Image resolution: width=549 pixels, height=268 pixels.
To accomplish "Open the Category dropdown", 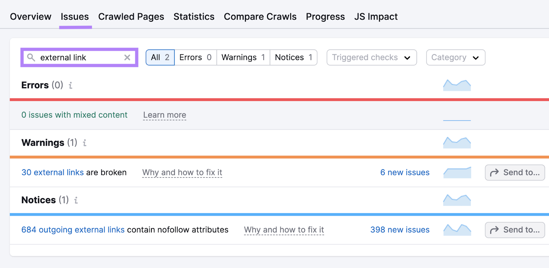I will click(455, 58).
